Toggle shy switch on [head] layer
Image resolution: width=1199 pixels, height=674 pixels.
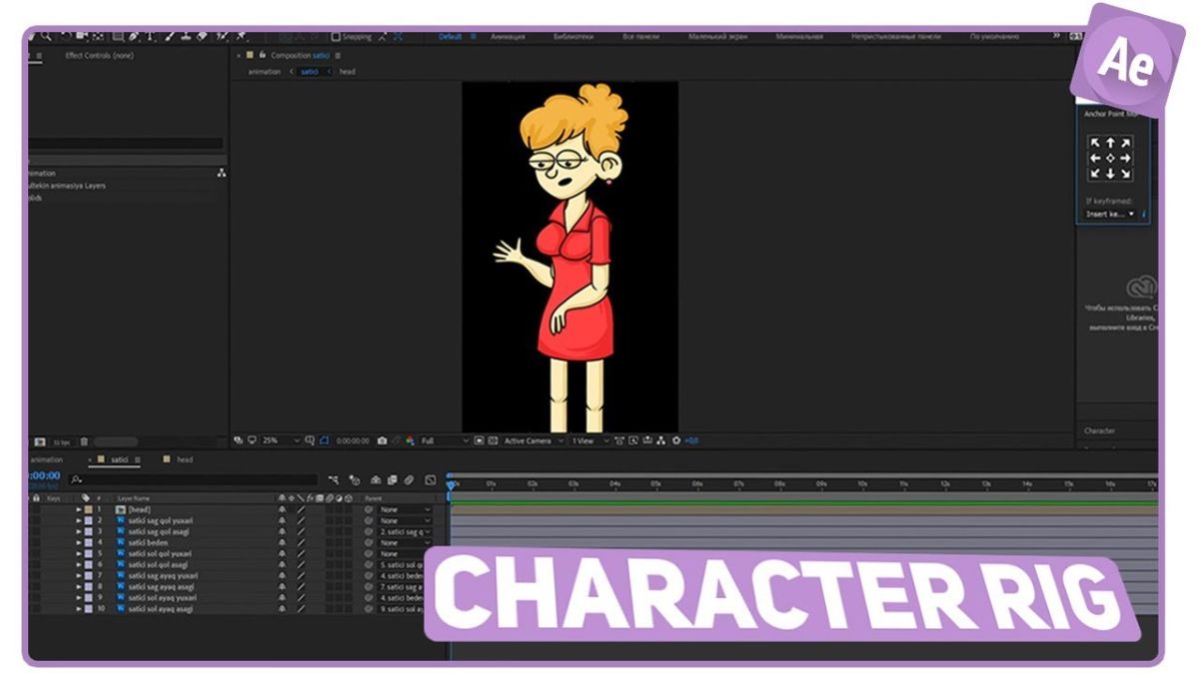click(283, 509)
